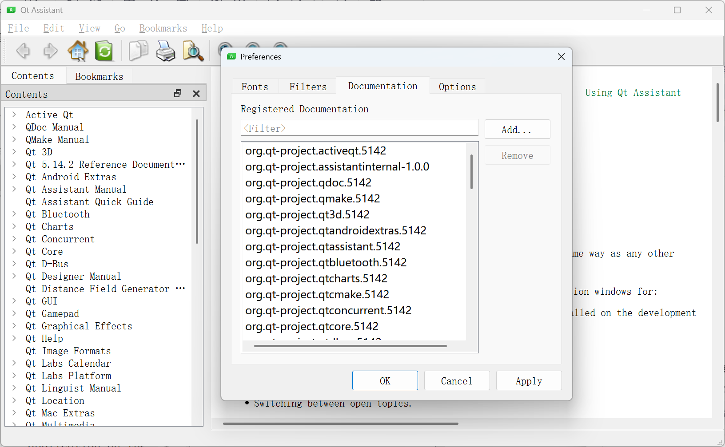Screen dimensions: 725x447
Task: Click the Add... button
Action: coord(517,130)
